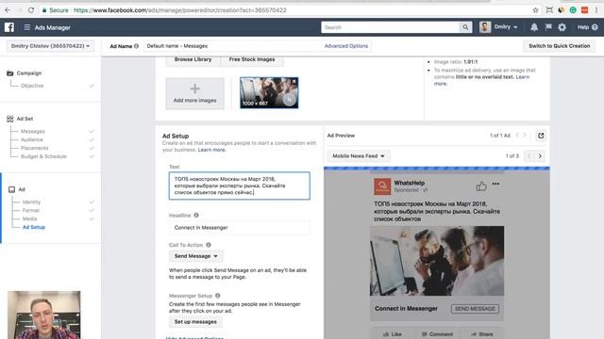Image resolution: width=604 pixels, height=339 pixels.
Task: Click the Ad Name info icon
Action: (136, 46)
